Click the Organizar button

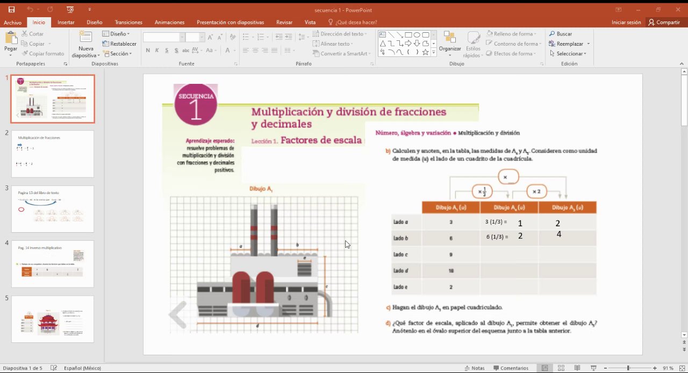click(x=450, y=43)
